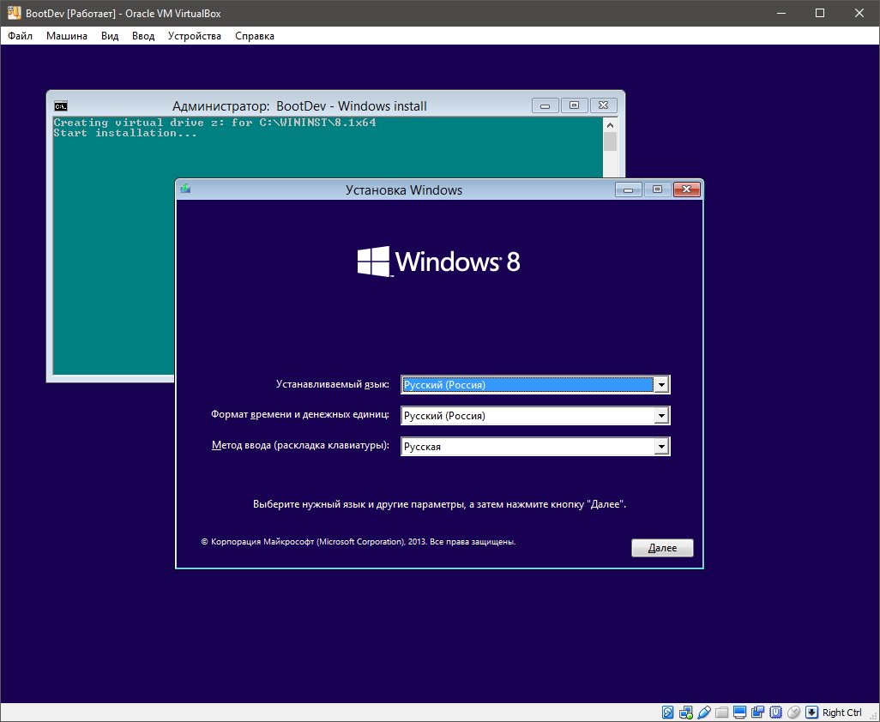Click the Метод ввода (раскладка клавиатуры) label

pyautogui.click(x=300, y=445)
